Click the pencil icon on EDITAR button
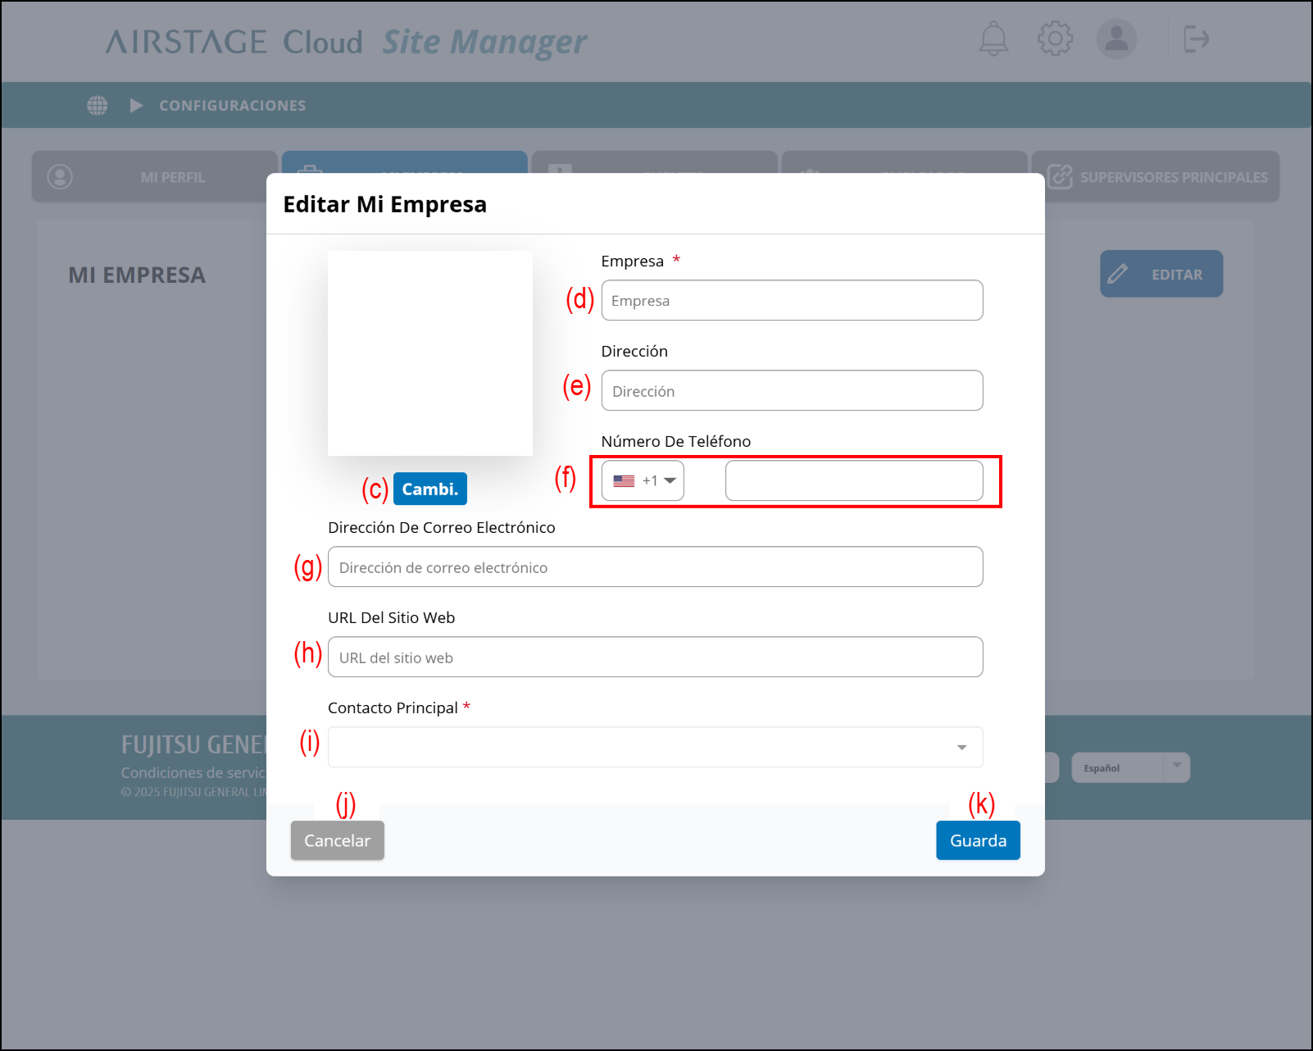The height and width of the screenshot is (1051, 1313). (1118, 274)
